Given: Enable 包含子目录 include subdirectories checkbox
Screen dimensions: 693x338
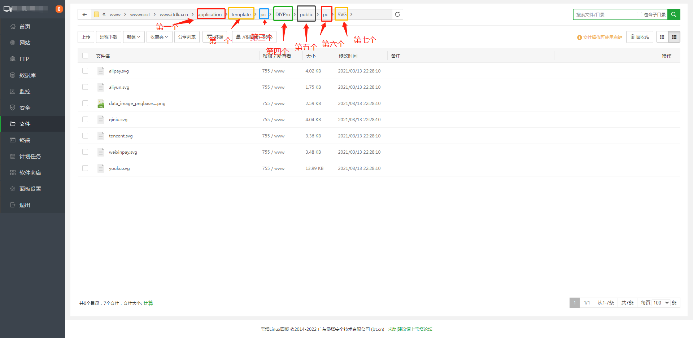Looking at the screenshot, I should (x=639, y=14).
